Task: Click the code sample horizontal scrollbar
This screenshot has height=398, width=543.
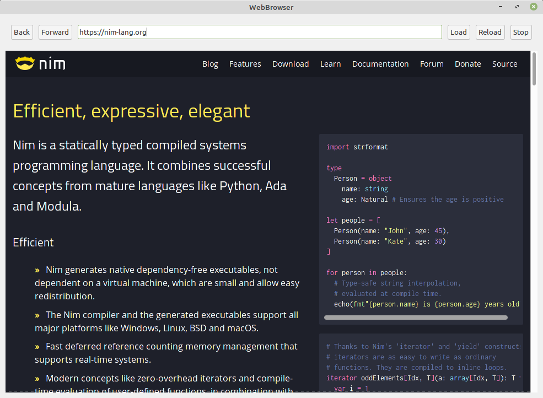Action: 416,318
